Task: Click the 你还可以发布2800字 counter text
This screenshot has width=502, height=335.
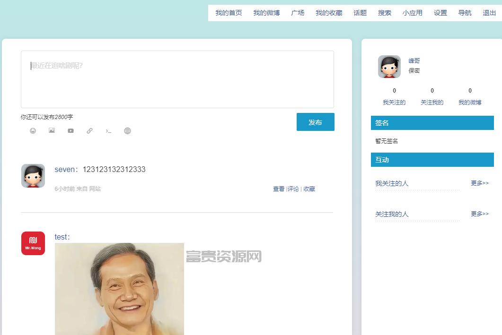Action: tap(47, 117)
